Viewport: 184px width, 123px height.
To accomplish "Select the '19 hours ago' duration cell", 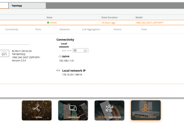I will [108, 23].
